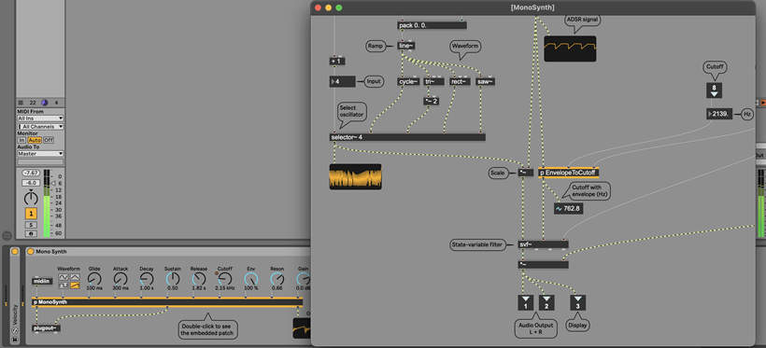This screenshot has height=348, width=766.
Task: Click the Glide dial
Action: point(94,279)
